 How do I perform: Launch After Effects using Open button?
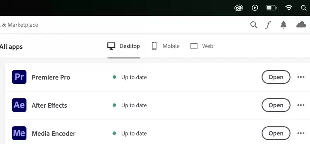(276, 105)
